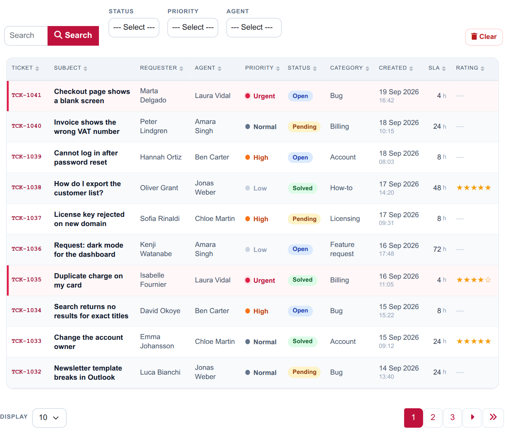Sort by the Created column sort icon
This screenshot has height=433, width=505.
pyautogui.click(x=411, y=69)
